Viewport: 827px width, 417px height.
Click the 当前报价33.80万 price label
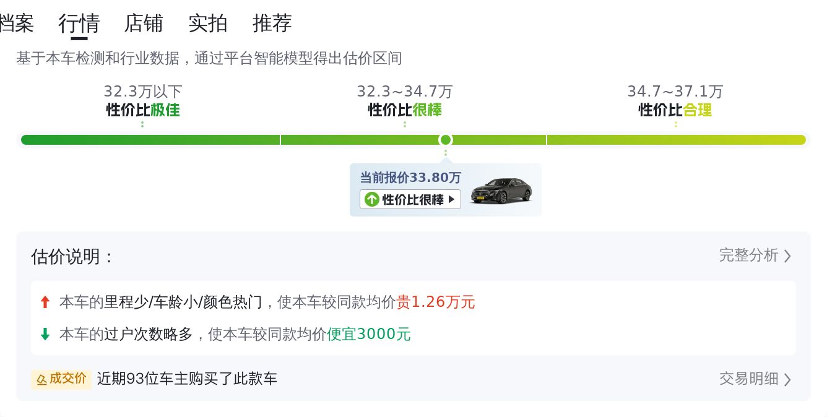coord(410,178)
